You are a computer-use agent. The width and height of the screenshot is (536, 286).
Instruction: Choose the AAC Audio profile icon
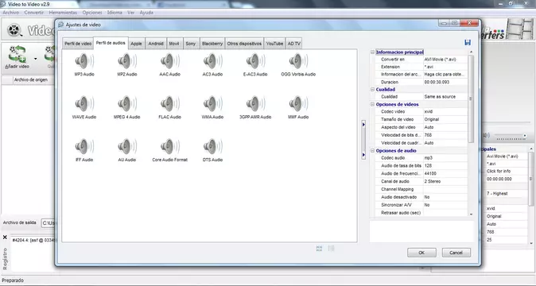click(x=169, y=62)
